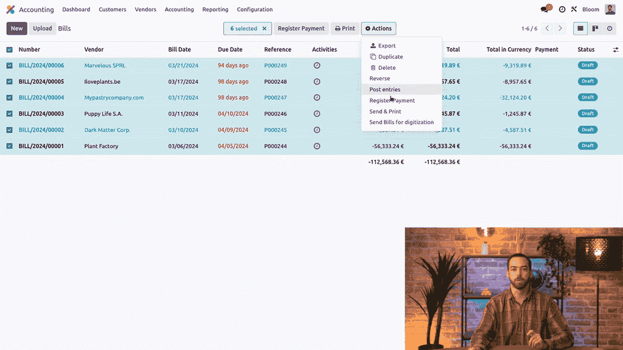Viewport: 623px width, 350px height.
Task: Switch to activity view
Action: click(x=610, y=29)
